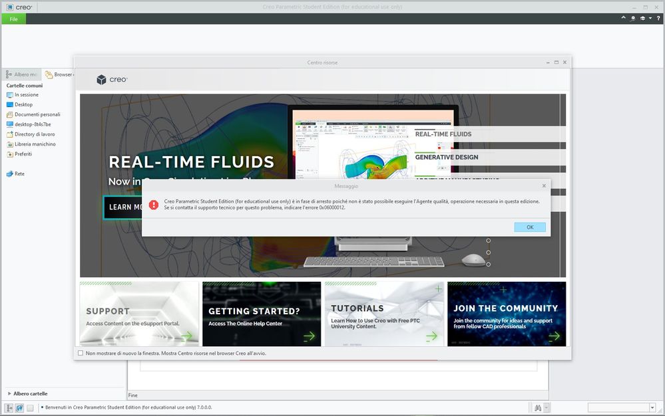Click the Benvenuti status bar message
Image resolution: width=665 pixels, height=416 pixels.
pyautogui.click(x=128, y=407)
